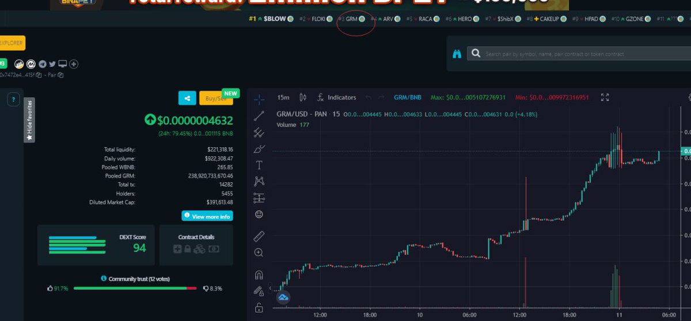This screenshot has height=321, width=691.
Task: Click the Volume 177 indicator label
Action: tap(293, 125)
